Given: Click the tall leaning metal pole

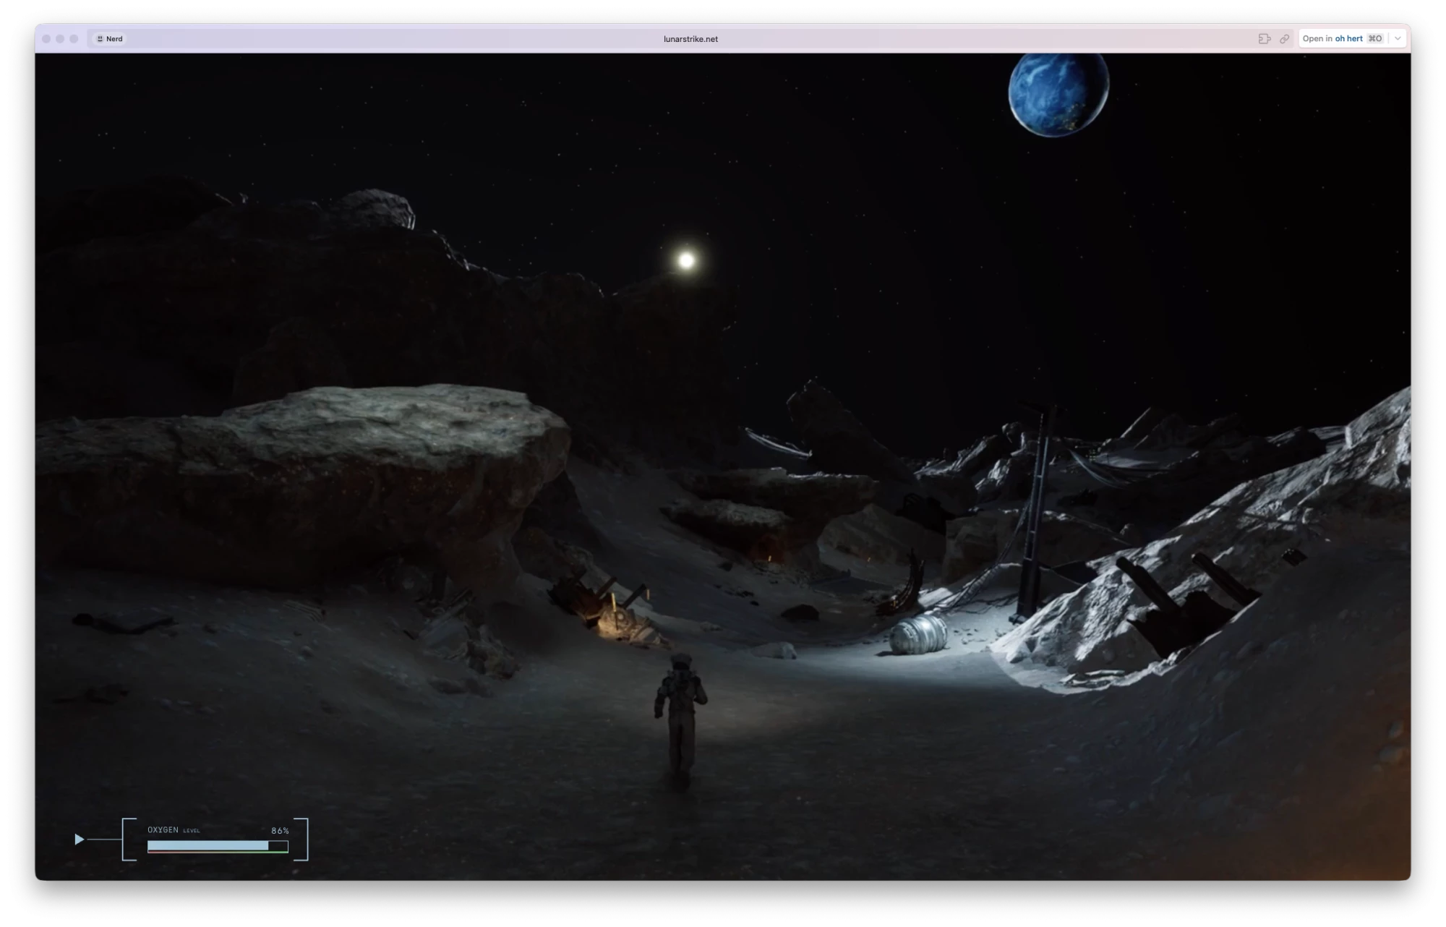Looking at the screenshot, I should (1035, 513).
